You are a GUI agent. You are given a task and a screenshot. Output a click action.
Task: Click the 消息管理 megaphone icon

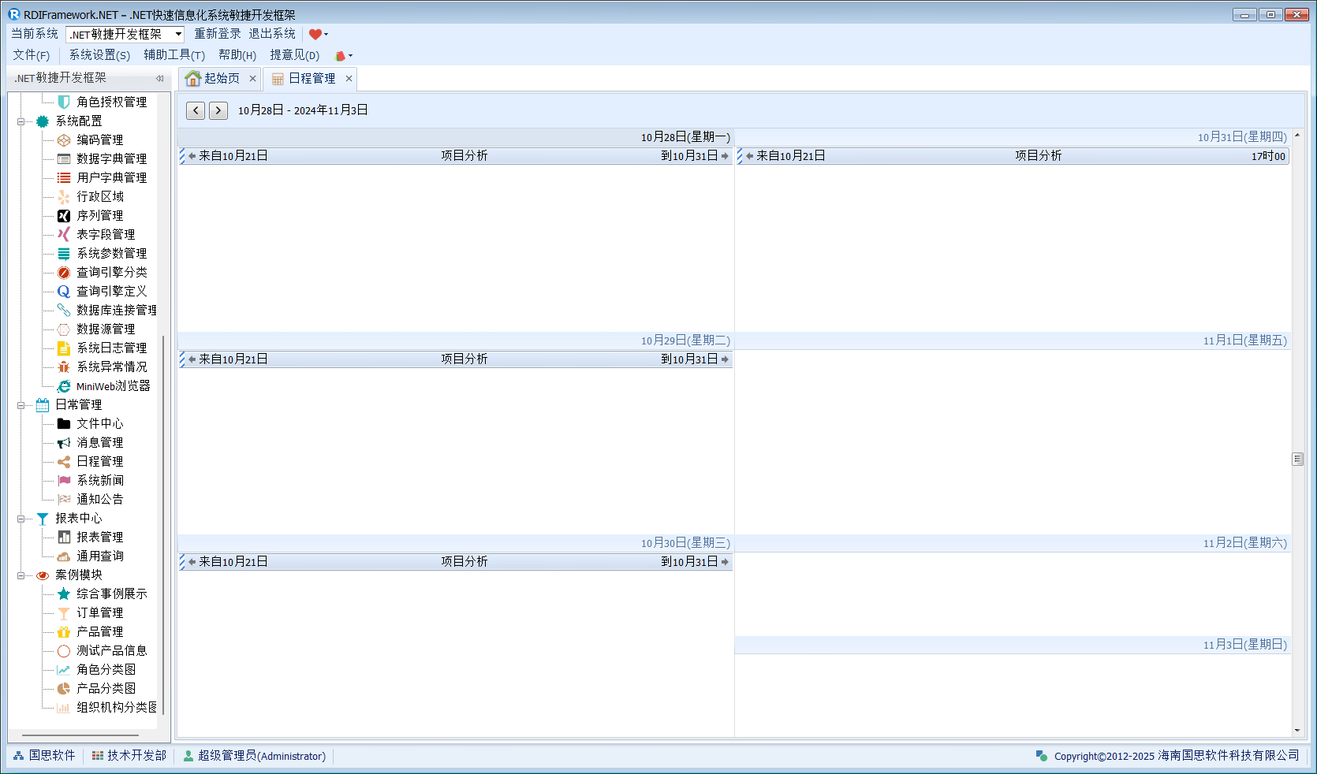(64, 443)
